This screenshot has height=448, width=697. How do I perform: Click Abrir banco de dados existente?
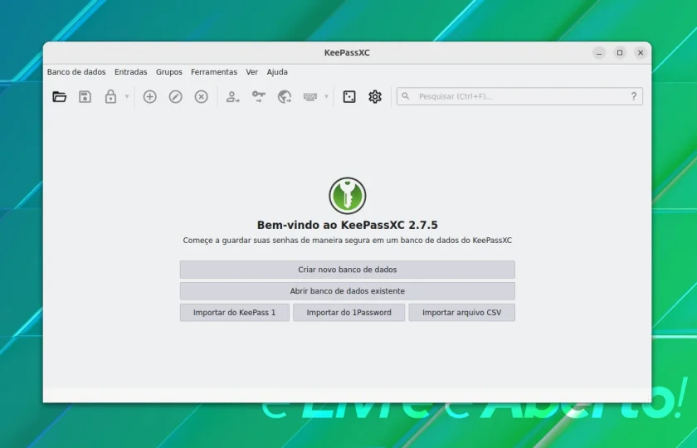click(x=348, y=291)
